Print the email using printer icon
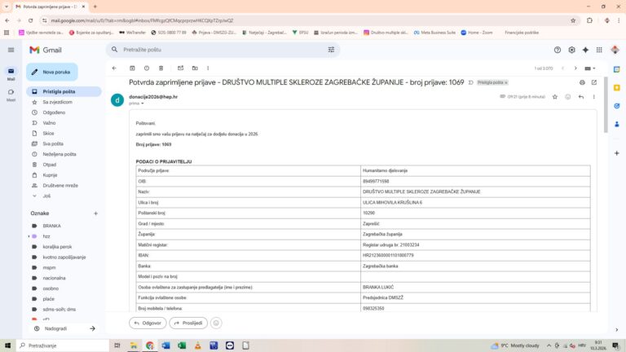This screenshot has width=626, height=352. (x=582, y=82)
